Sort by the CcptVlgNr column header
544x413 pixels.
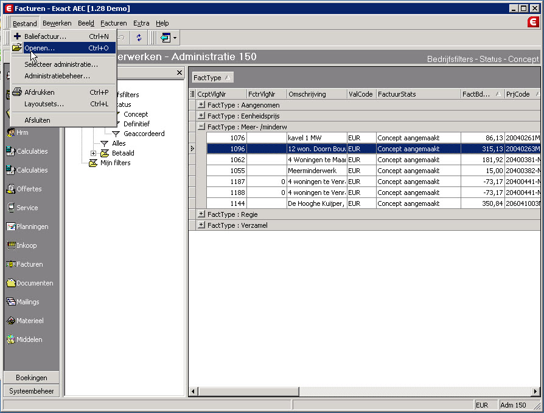point(221,94)
